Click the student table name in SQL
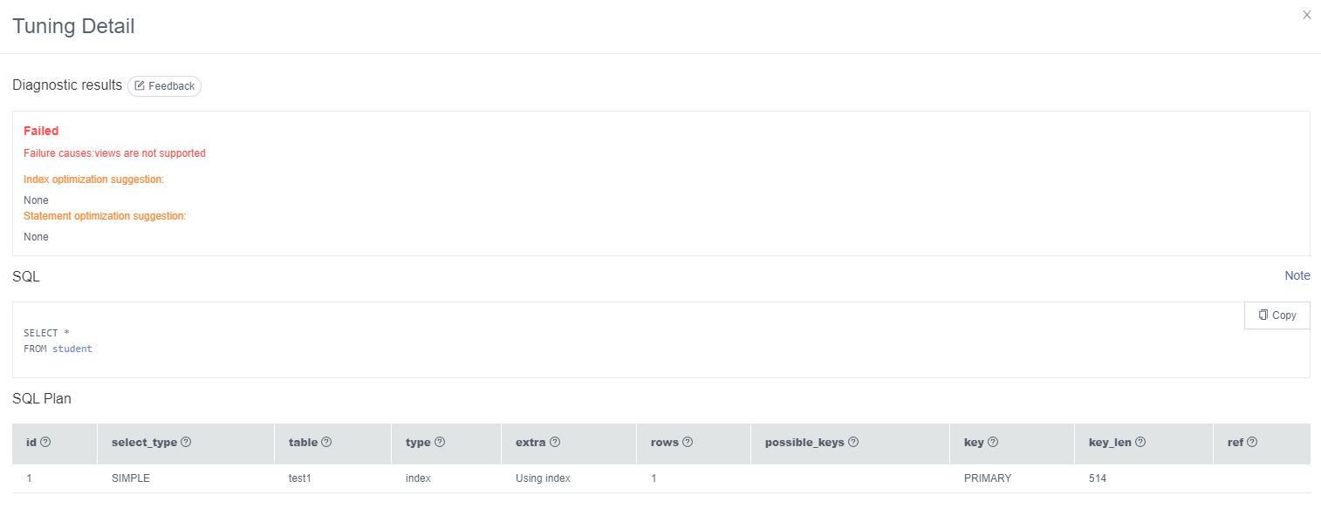Viewport: 1321px width, 515px height. 72,349
